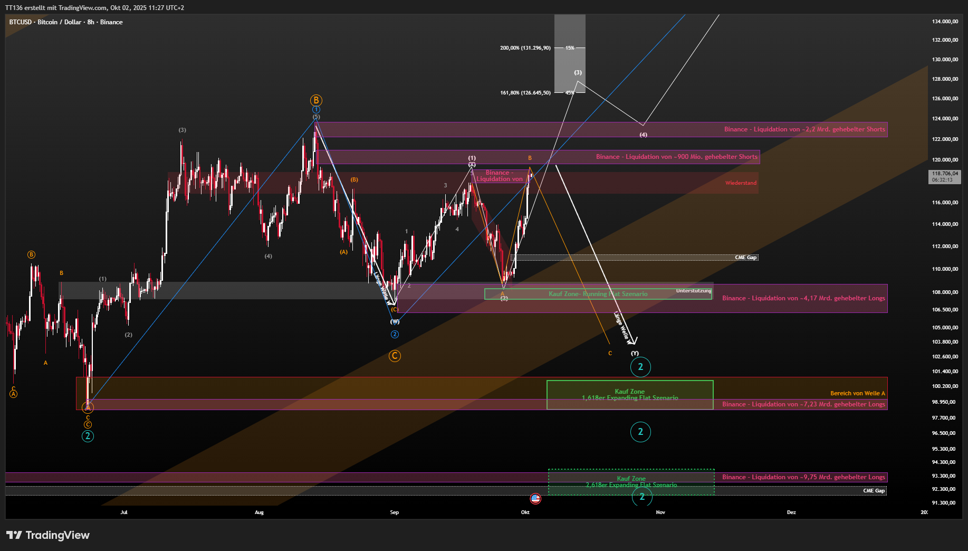Click the 134.000,00 price axis label

(945, 22)
